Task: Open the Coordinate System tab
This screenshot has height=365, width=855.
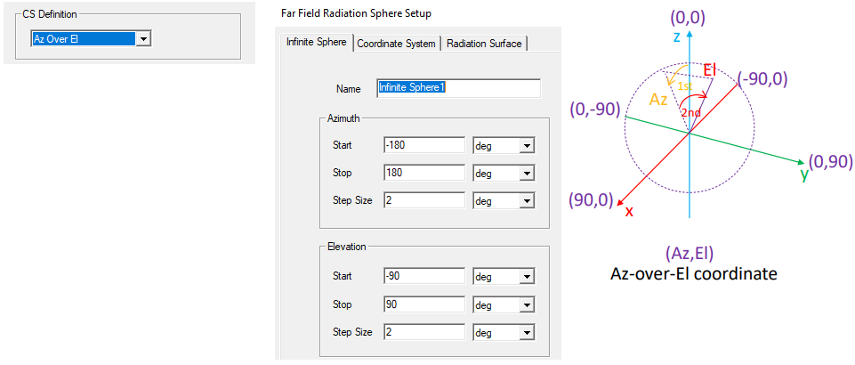Action: pyautogui.click(x=396, y=43)
